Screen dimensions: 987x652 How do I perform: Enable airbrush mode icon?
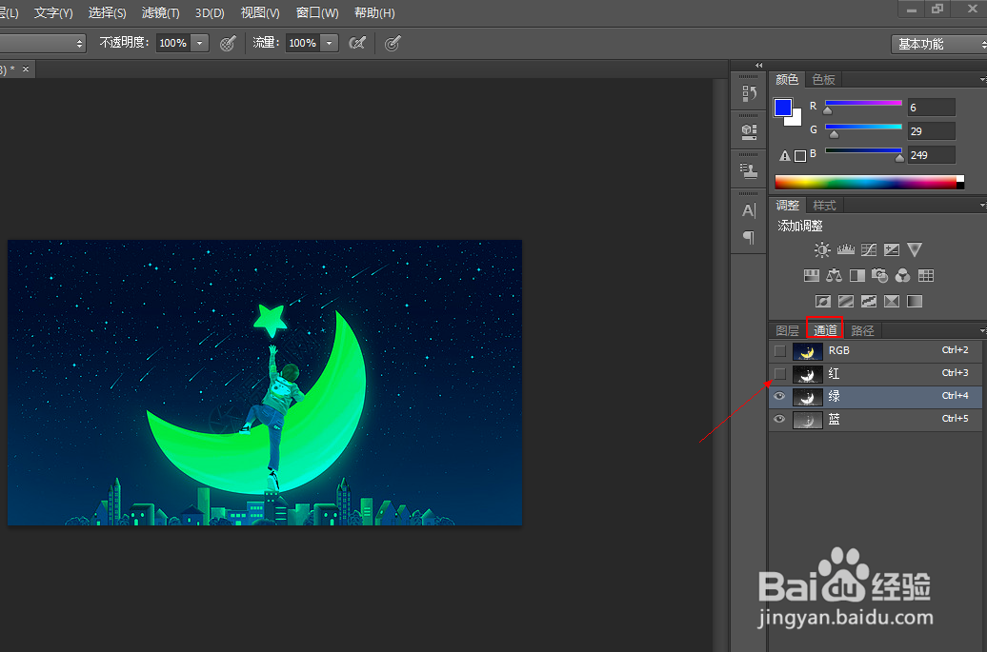[x=357, y=43]
